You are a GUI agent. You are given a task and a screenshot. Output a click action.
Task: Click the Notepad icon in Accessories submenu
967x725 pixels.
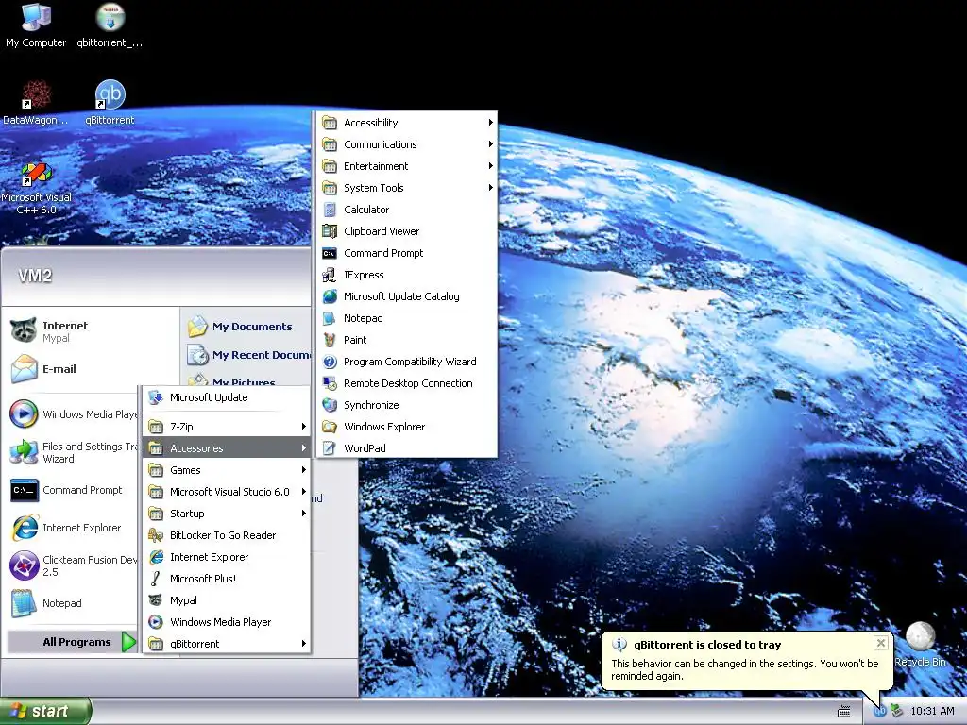330,318
